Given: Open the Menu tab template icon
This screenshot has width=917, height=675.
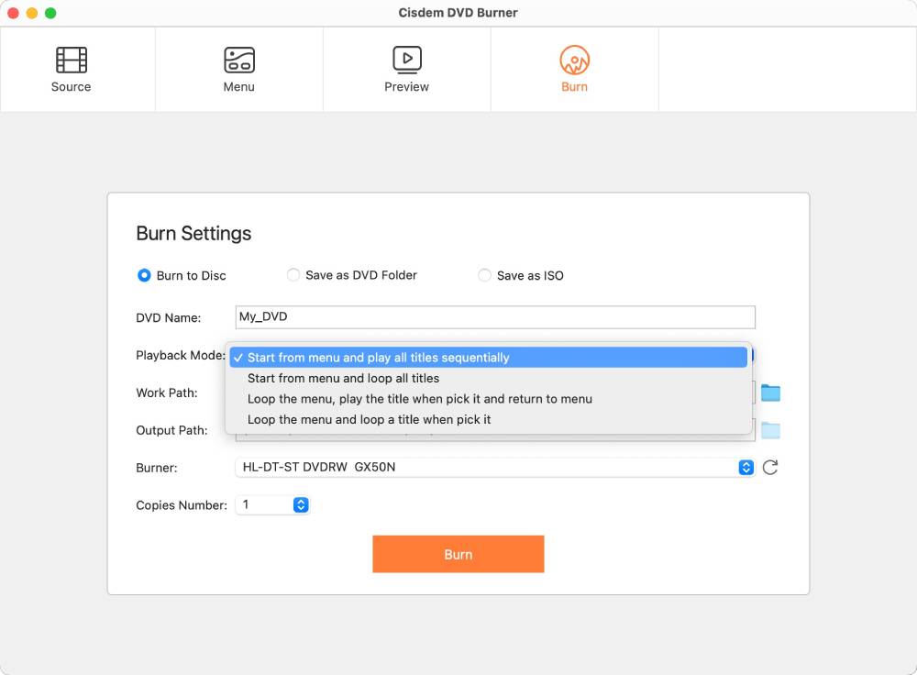Looking at the screenshot, I should click(239, 60).
